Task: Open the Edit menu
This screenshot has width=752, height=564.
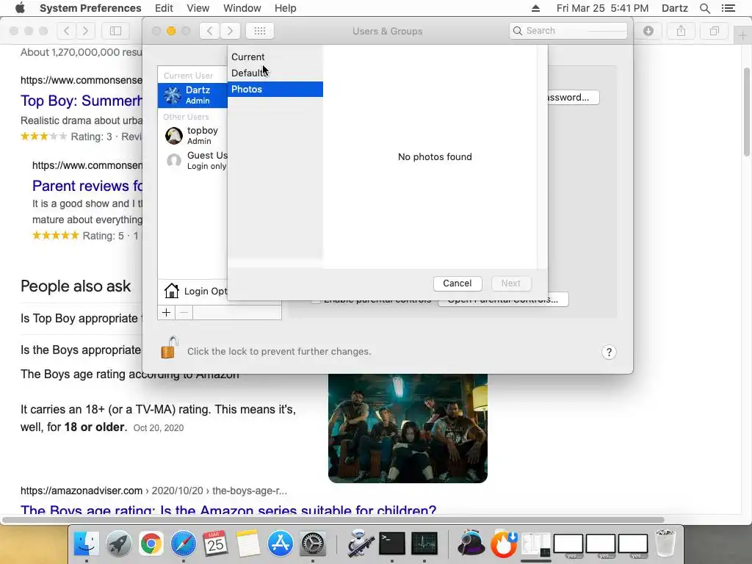Action: 164,8
